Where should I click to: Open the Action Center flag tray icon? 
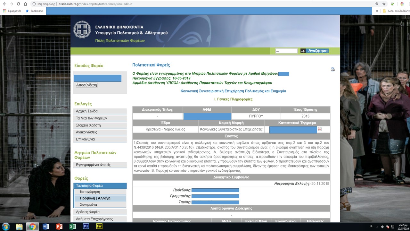click(388, 227)
